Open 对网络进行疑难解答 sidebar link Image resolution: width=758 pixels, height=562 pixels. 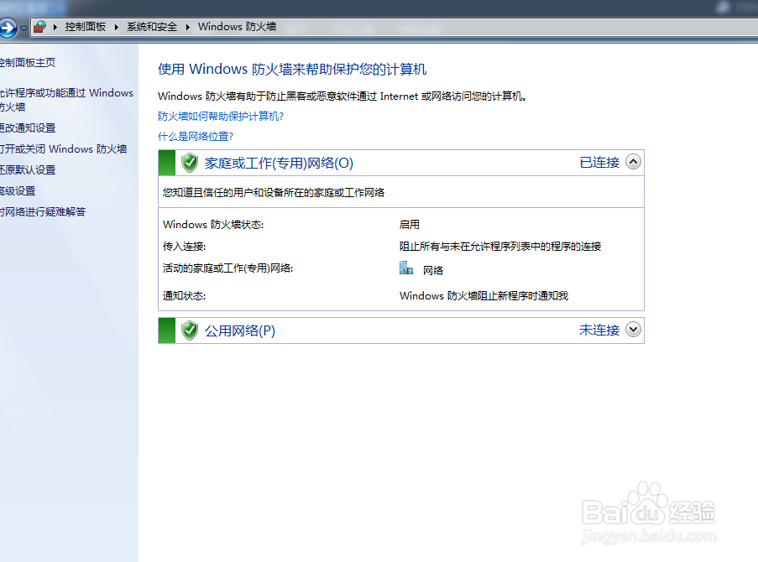click(x=43, y=211)
